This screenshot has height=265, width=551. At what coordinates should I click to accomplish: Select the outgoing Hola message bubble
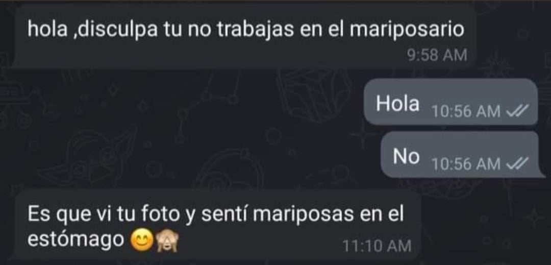pos(451,102)
